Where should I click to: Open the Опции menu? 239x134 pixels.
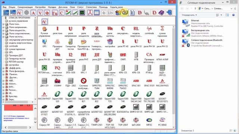(12, 7)
